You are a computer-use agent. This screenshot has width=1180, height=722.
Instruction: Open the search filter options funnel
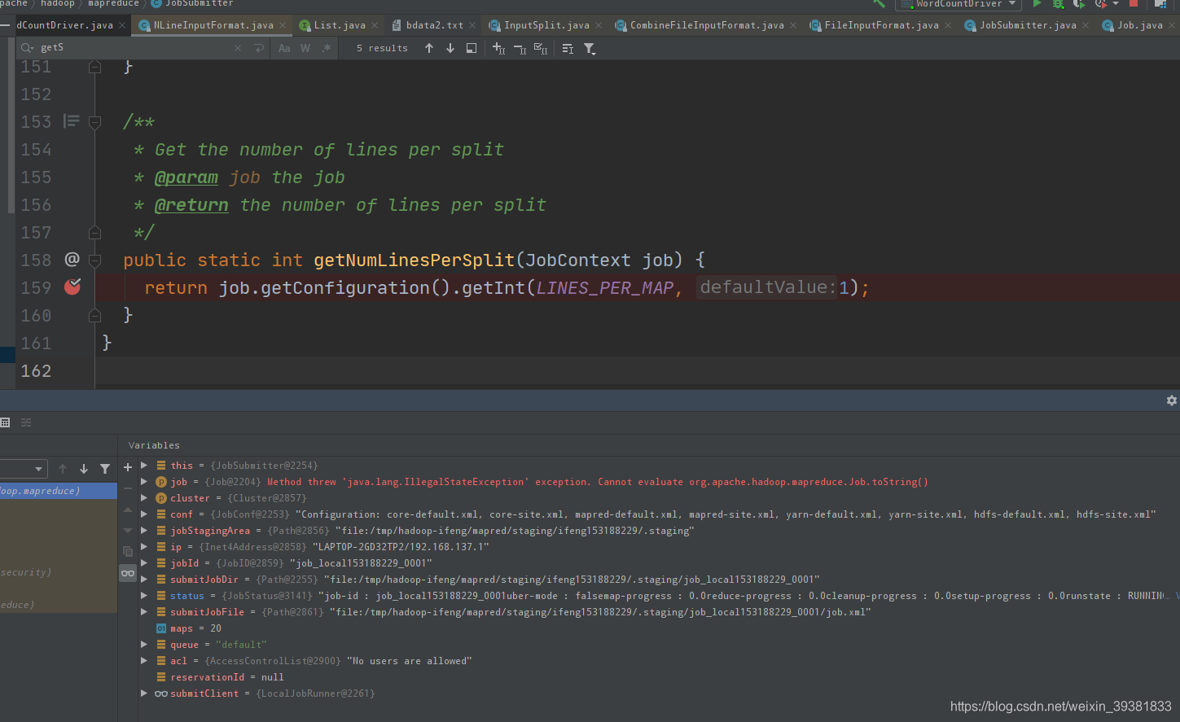(x=590, y=49)
